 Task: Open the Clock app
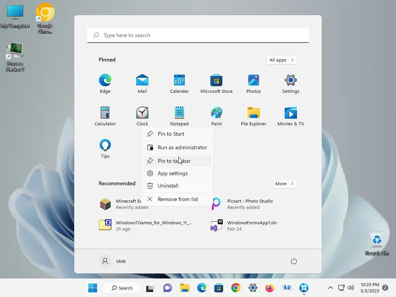pyautogui.click(x=142, y=116)
